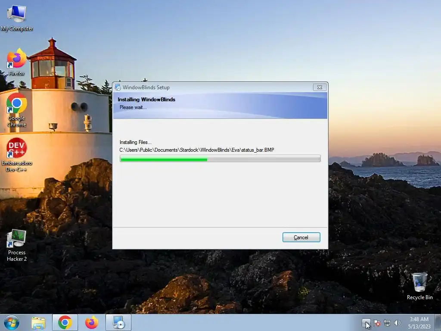Click the taskbar clock showing 3:48 AM

click(x=419, y=322)
